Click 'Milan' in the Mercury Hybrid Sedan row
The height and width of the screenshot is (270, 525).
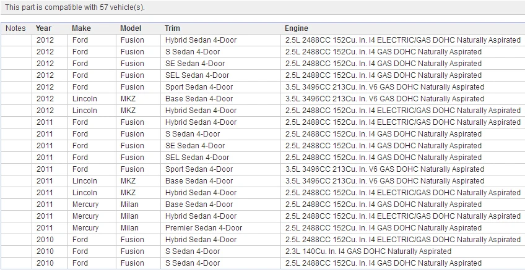(x=129, y=216)
